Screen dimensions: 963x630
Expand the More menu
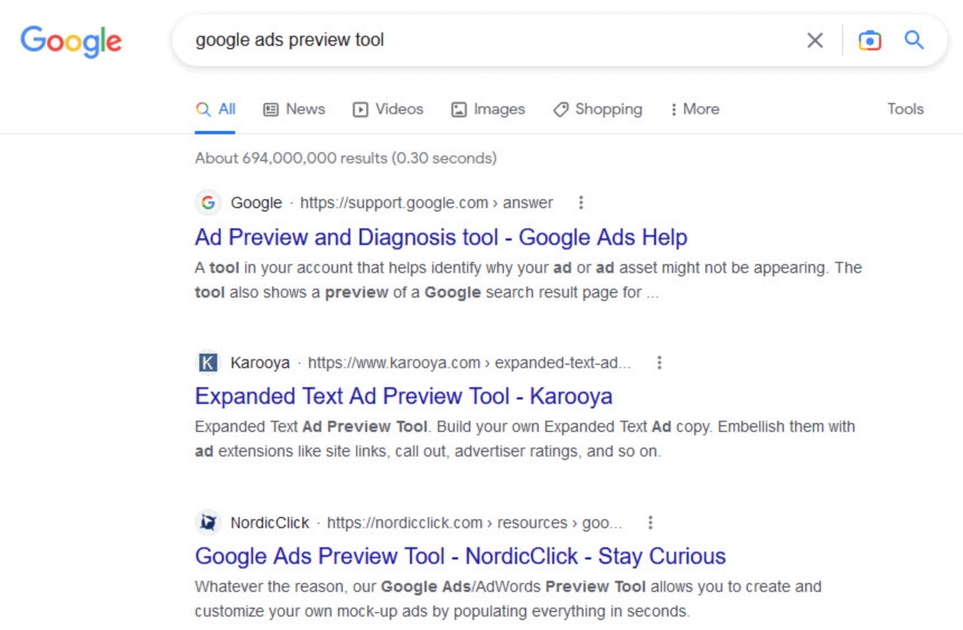tap(695, 109)
